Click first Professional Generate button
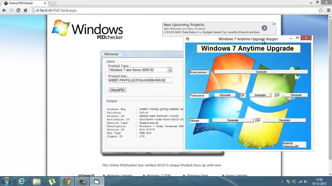332x186 pixels. [225, 95]
